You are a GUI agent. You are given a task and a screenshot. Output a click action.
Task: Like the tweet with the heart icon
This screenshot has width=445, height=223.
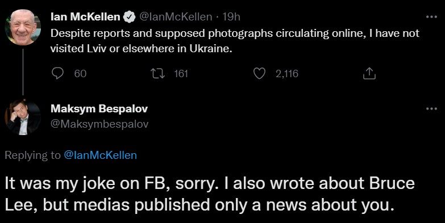point(259,74)
